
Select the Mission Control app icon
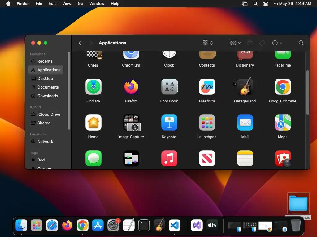[131, 158]
